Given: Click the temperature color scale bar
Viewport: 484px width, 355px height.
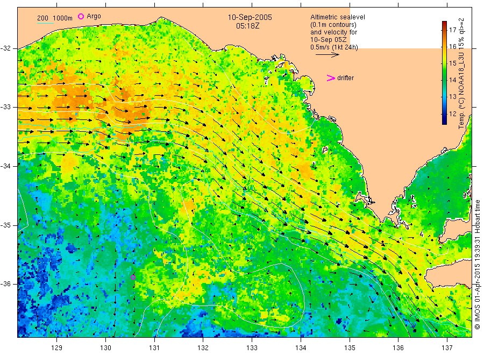Looking at the screenshot, I should (x=444, y=73).
